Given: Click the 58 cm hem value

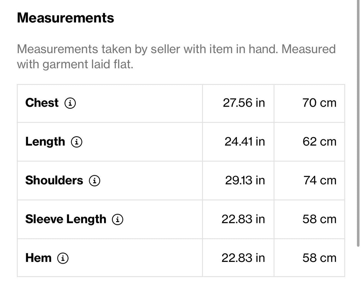Looking at the screenshot, I should click(x=319, y=258).
